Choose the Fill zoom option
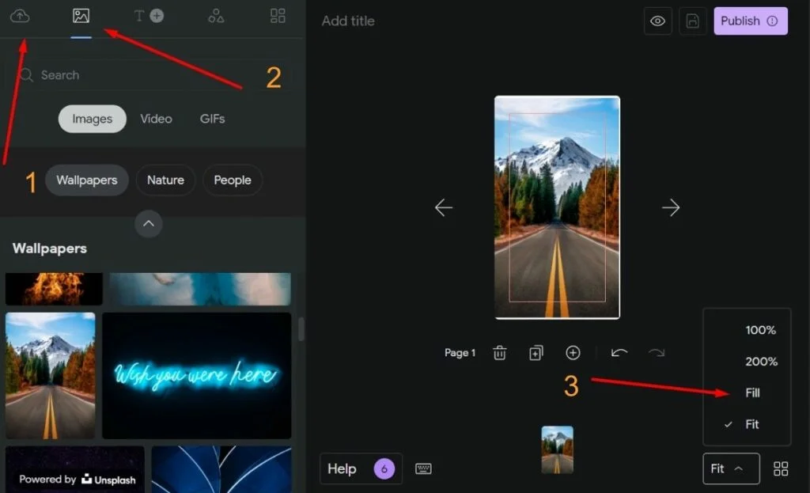The image size is (810, 493). [x=751, y=393]
